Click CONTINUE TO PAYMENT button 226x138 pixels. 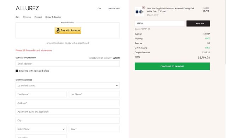point(172,66)
